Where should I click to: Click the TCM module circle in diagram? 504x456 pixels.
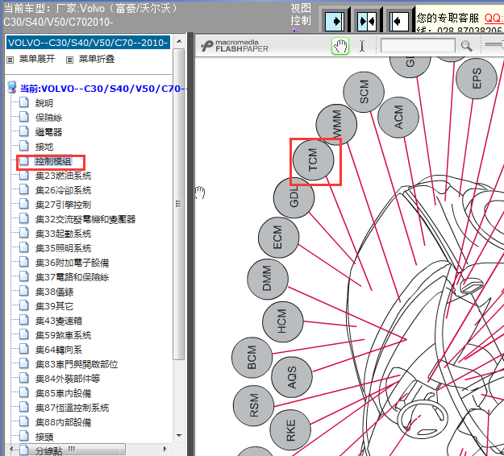click(313, 160)
